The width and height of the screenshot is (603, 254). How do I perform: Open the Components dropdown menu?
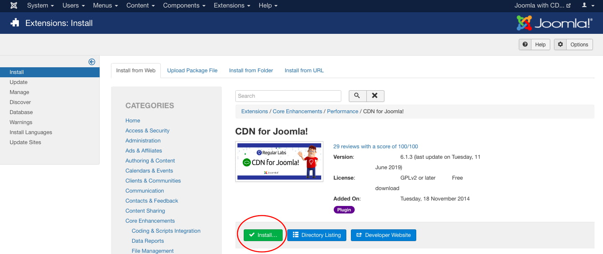pos(184,5)
